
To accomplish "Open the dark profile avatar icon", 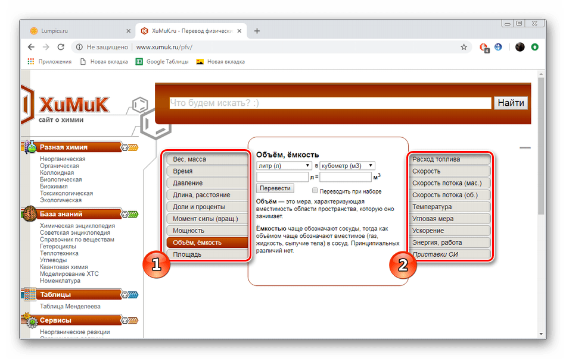I will [x=520, y=47].
